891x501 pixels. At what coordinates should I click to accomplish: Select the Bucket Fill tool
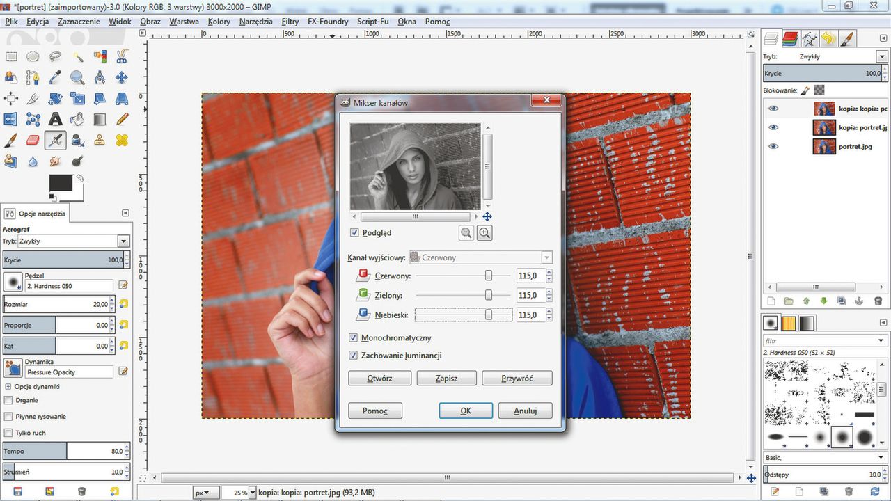click(x=77, y=120)
